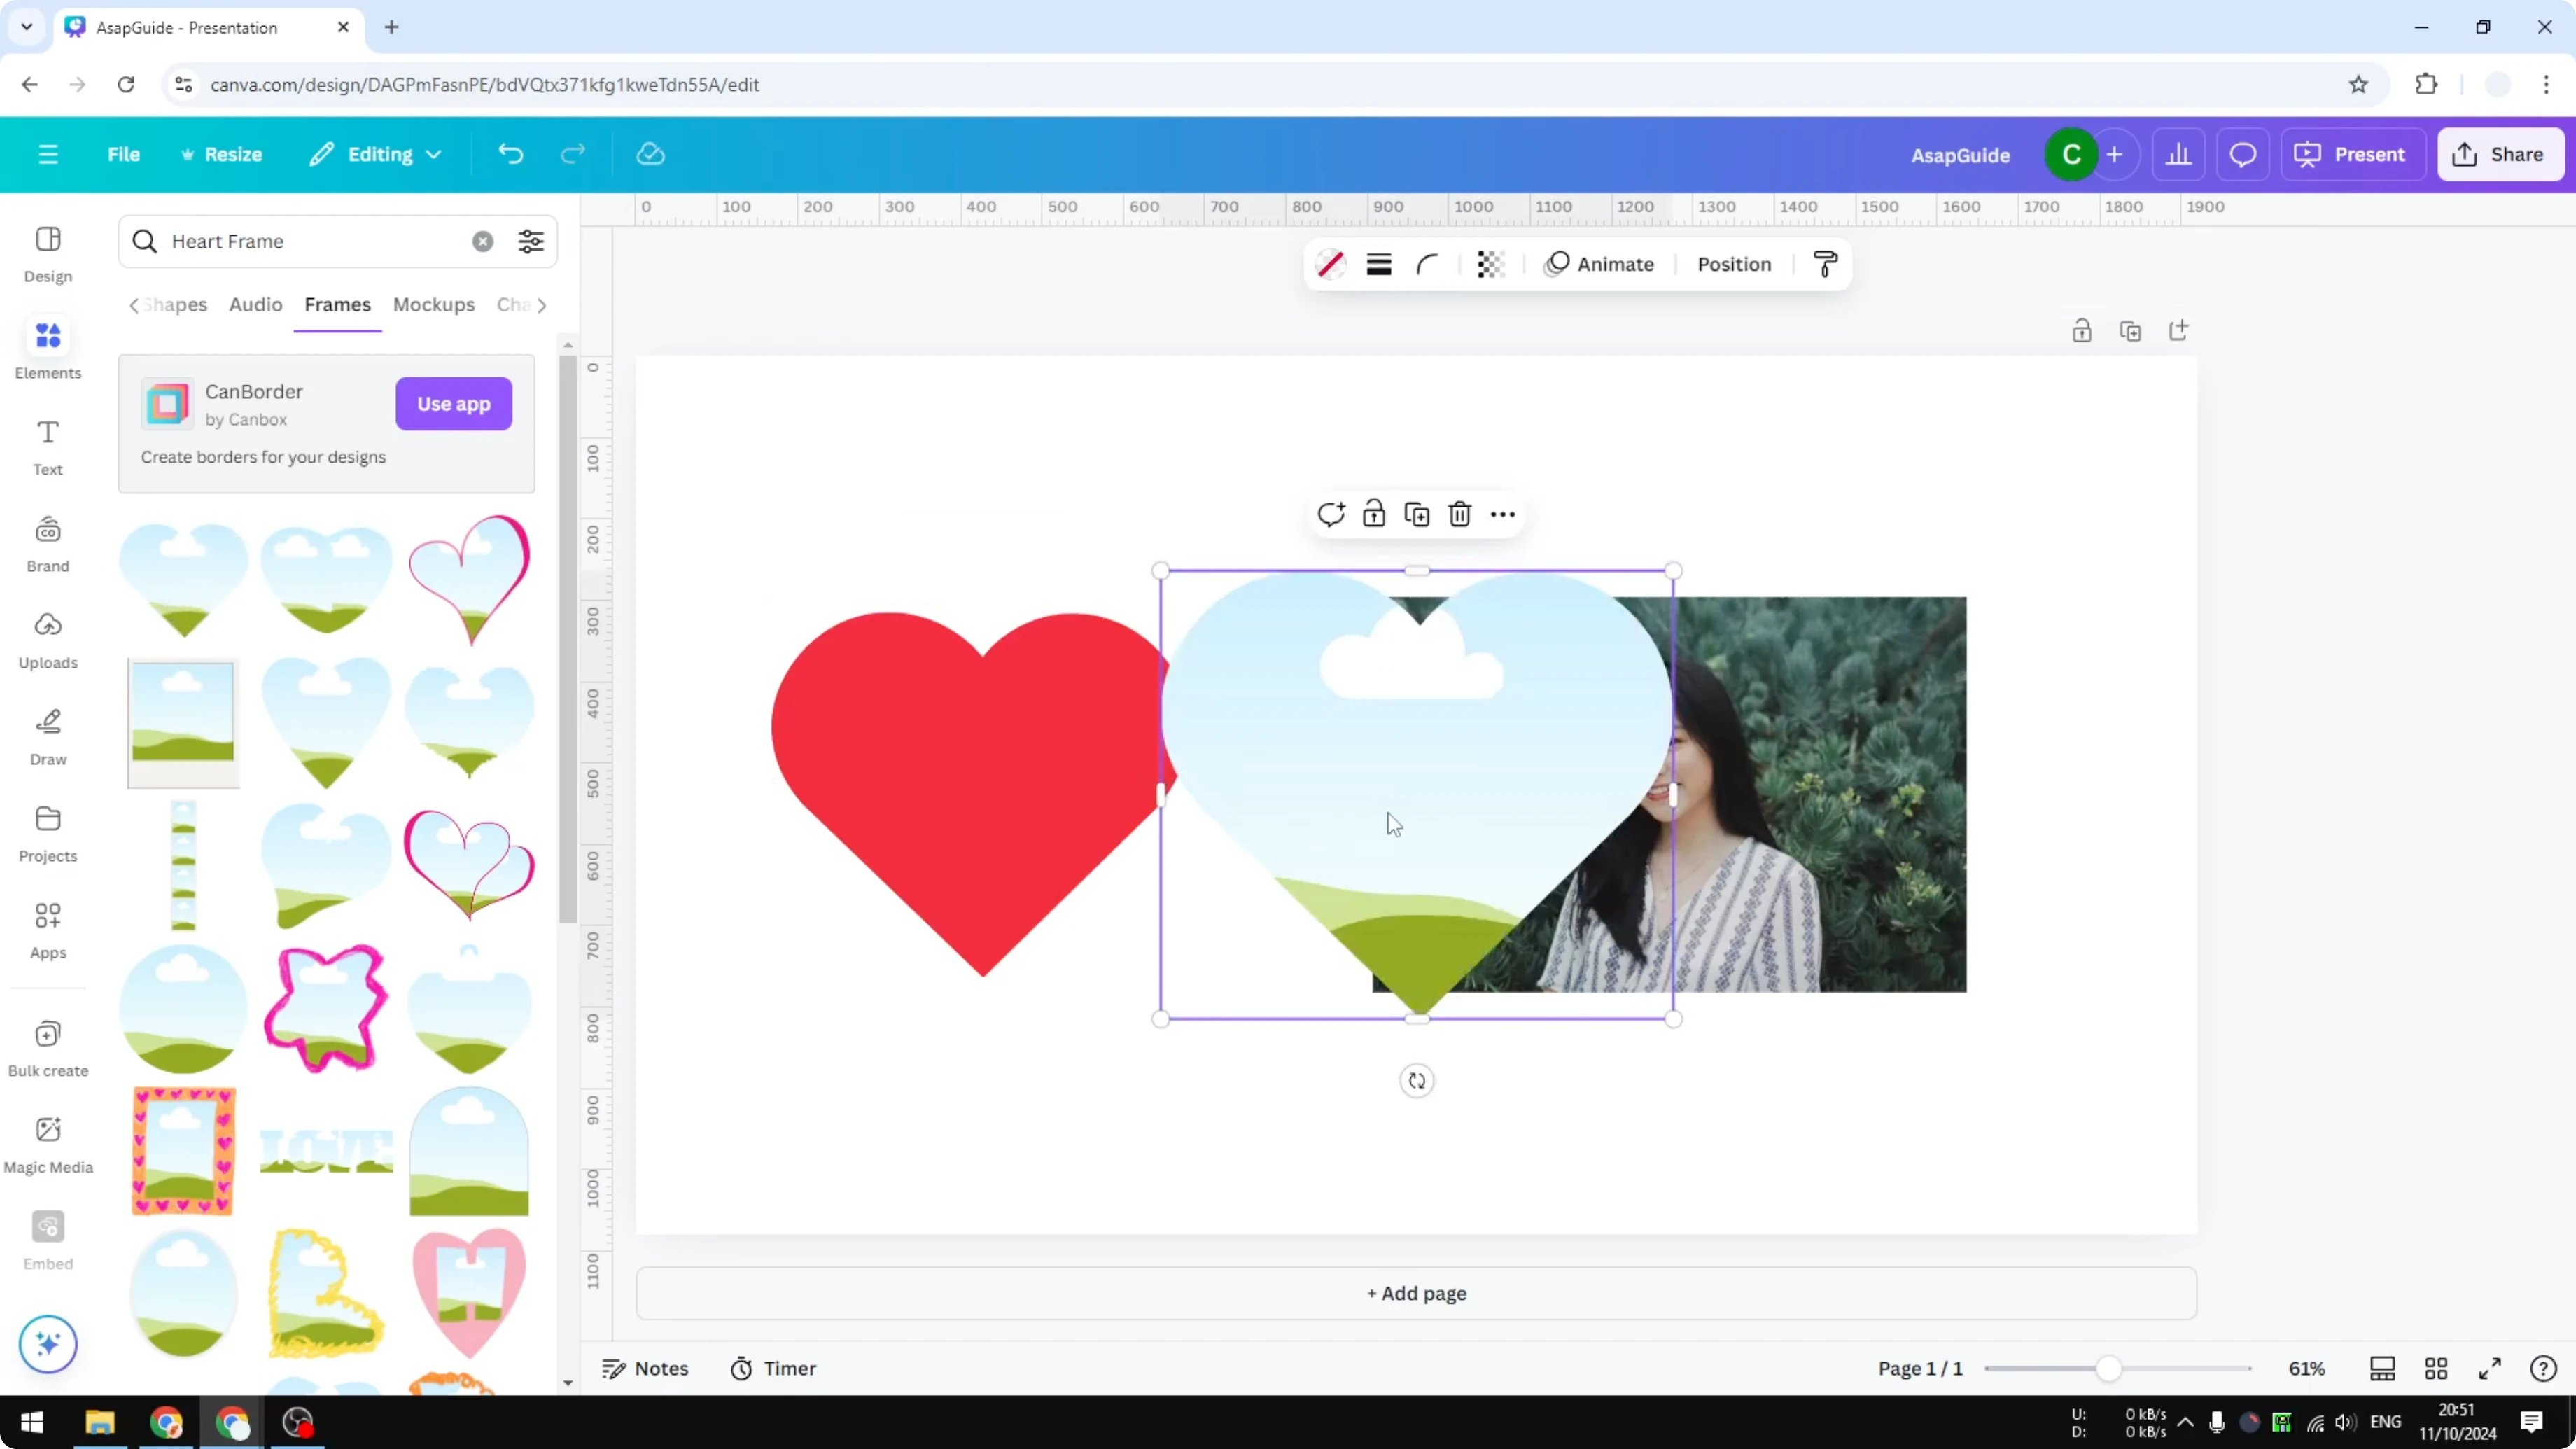Open the File menu
Screen dimensions: 2576x1449
pyautogui.click(x=124, y=154)
